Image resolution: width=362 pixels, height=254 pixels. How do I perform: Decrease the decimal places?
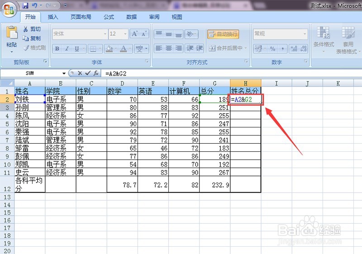click(x=303, y=49)
